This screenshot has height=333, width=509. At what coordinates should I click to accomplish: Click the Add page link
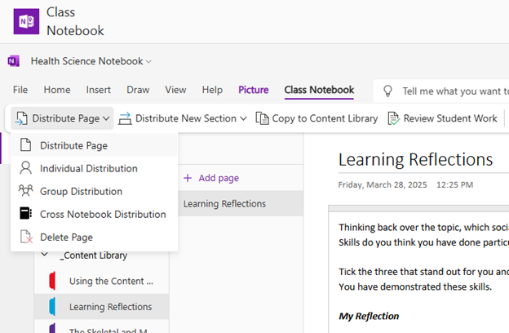click(219, 178)
